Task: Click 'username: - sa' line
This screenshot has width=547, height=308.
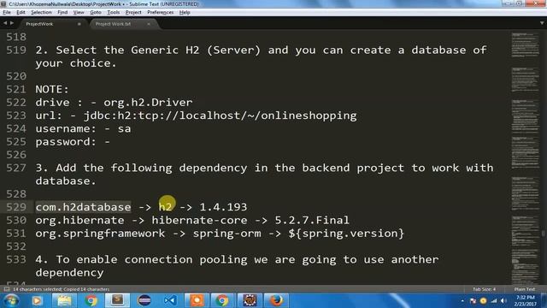Action: (x=83, y=128)
